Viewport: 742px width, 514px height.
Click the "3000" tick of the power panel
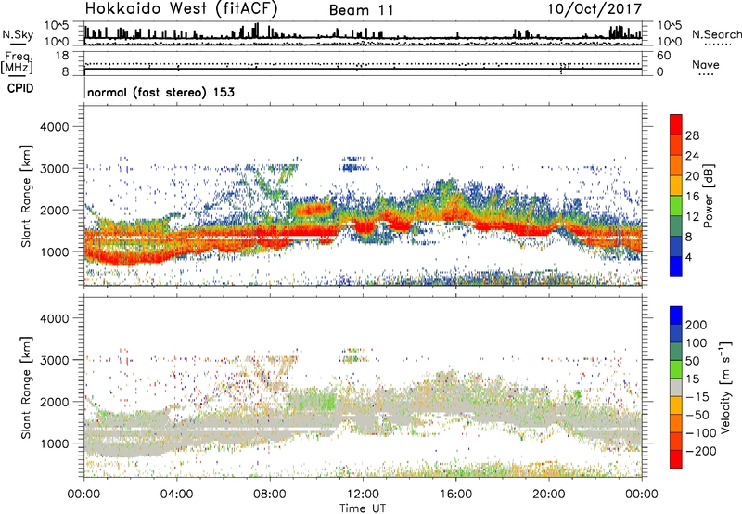pos(55,169)
